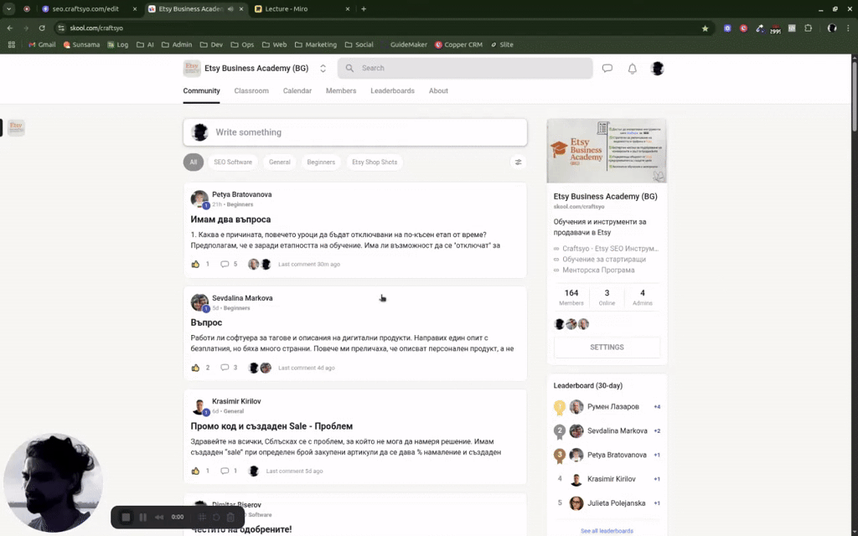Viewport: 858px width, 536px height.
Task: Rewind the recording
Action: point(159,517)
